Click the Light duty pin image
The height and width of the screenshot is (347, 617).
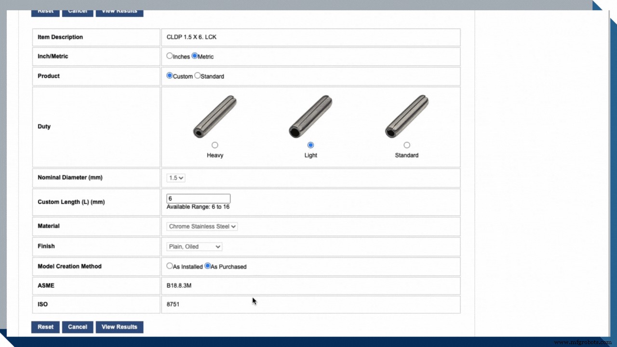point(310,117)
